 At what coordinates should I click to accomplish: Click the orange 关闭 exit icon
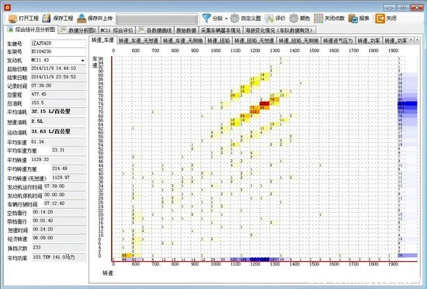click(x=380, y=18)
